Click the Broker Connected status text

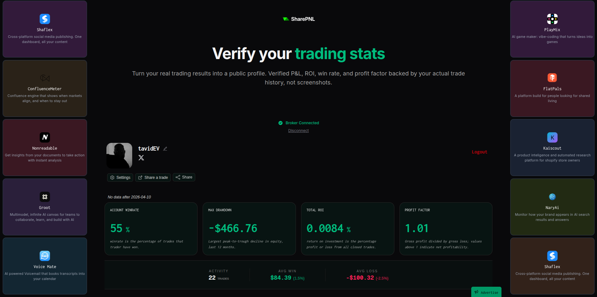pyautogui.click(x=302, y=123)
